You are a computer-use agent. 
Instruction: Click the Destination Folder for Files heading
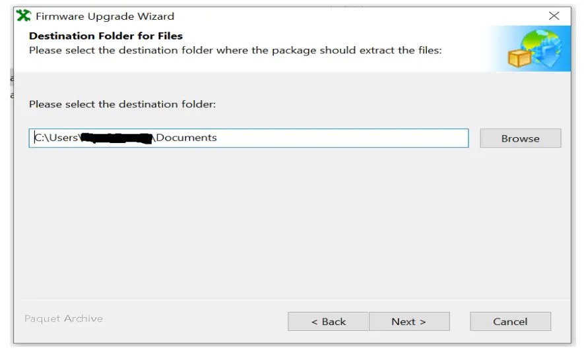point(106,36)
